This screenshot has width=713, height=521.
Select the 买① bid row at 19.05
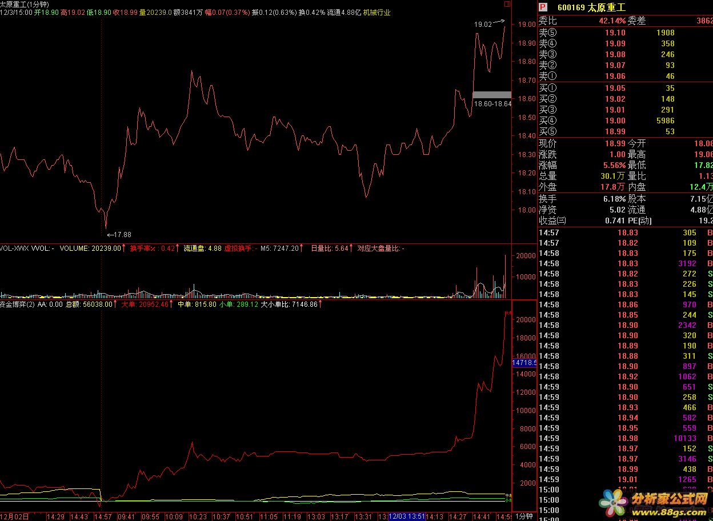click(x=625, y=88)
